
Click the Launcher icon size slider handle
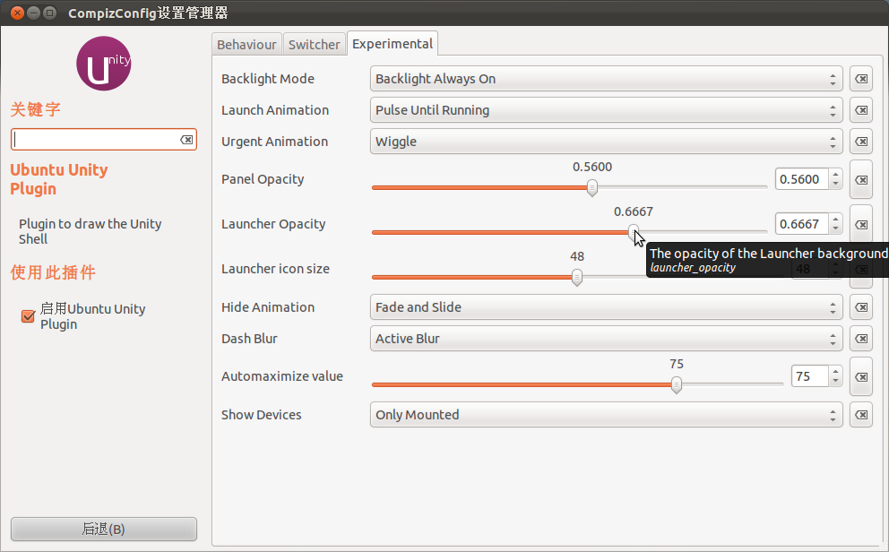(x=576, y=277)
